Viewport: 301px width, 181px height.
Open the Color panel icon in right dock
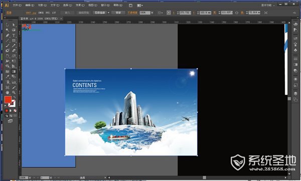295,24
